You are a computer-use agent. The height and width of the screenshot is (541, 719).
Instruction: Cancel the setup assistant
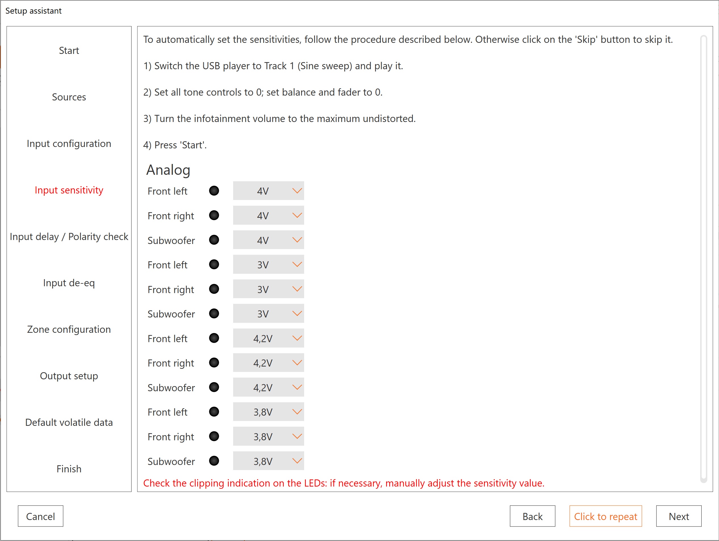click(41, 516)
